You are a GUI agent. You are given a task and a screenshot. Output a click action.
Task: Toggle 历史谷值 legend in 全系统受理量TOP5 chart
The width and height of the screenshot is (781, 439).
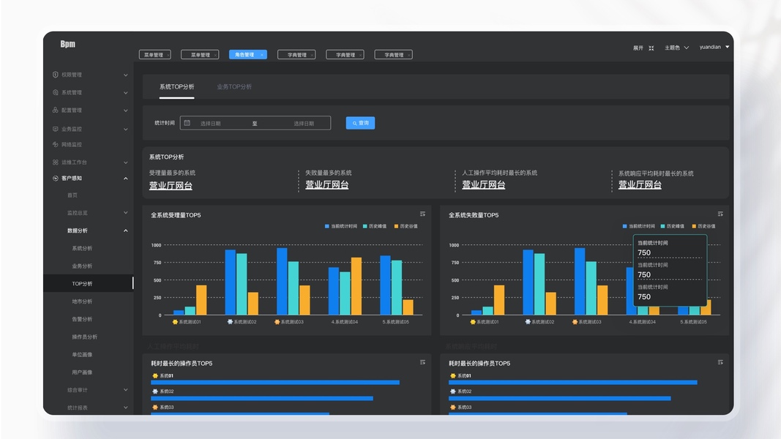click(x=406, y=227)
